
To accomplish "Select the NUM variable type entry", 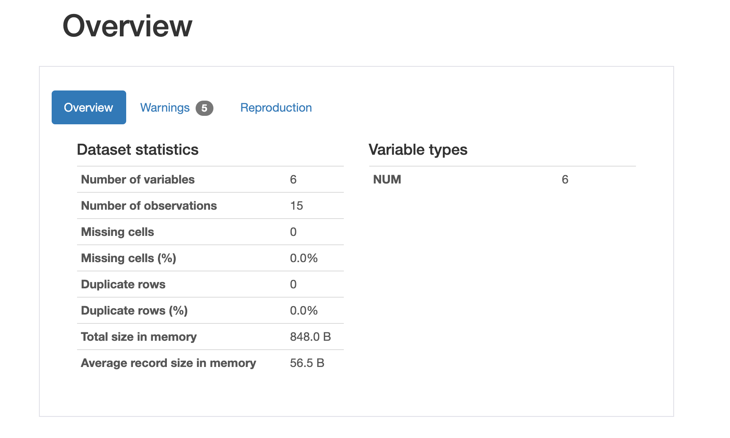I will tap(387, 179).
